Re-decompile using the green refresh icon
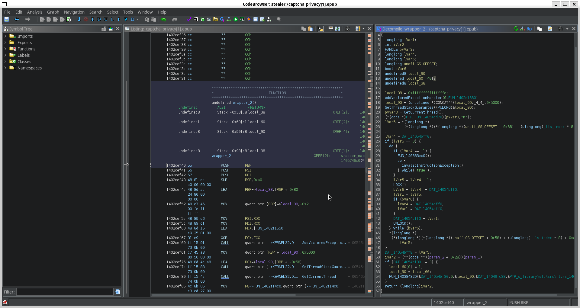Viewport: 580px width, 308px height. [x=516, y=29]
